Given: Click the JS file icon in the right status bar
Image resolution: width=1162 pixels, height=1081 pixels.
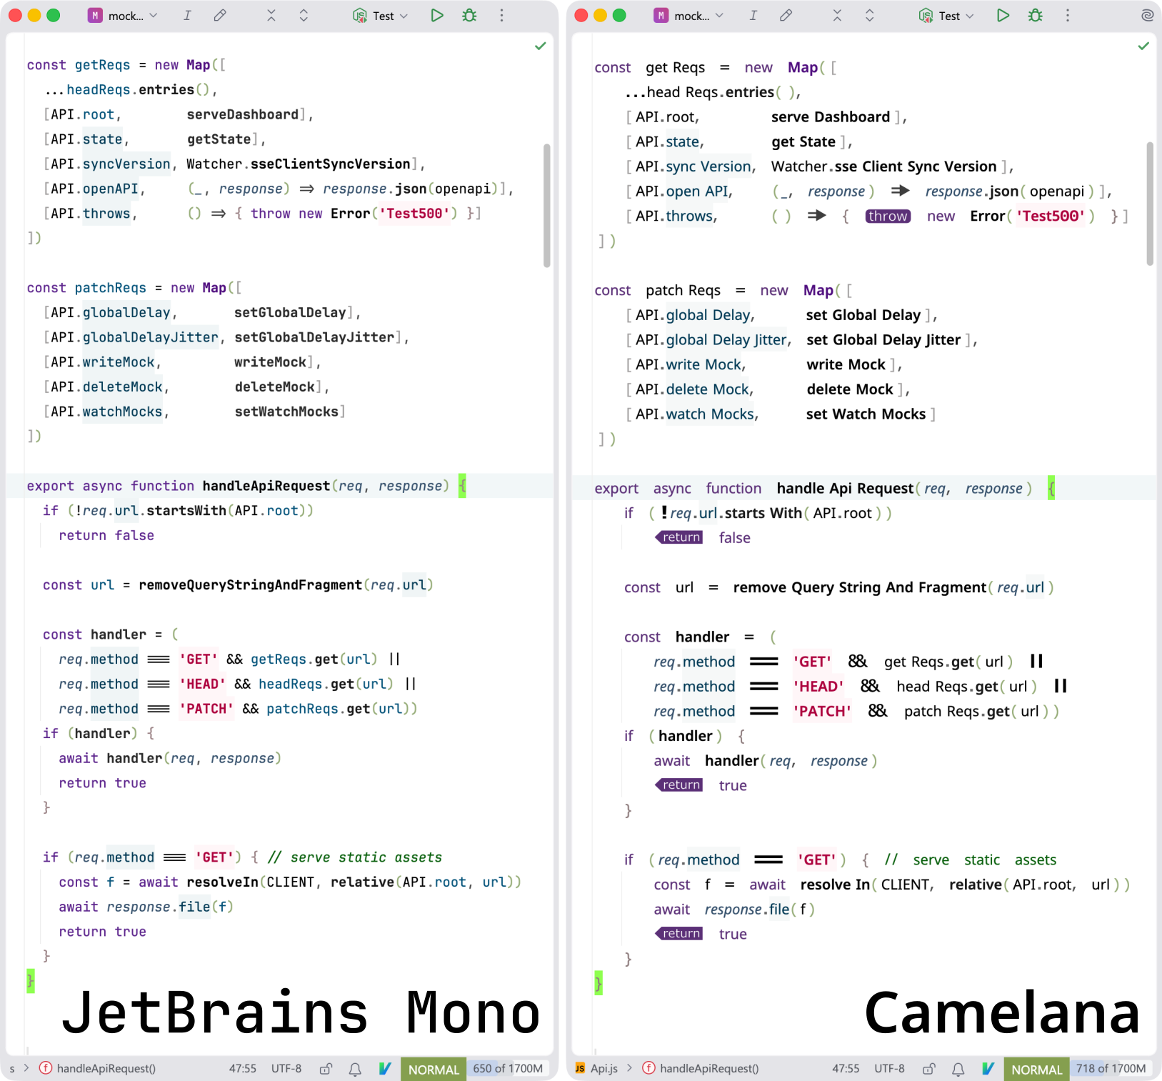Looking at the screenshot, I should pos(580,1068).
